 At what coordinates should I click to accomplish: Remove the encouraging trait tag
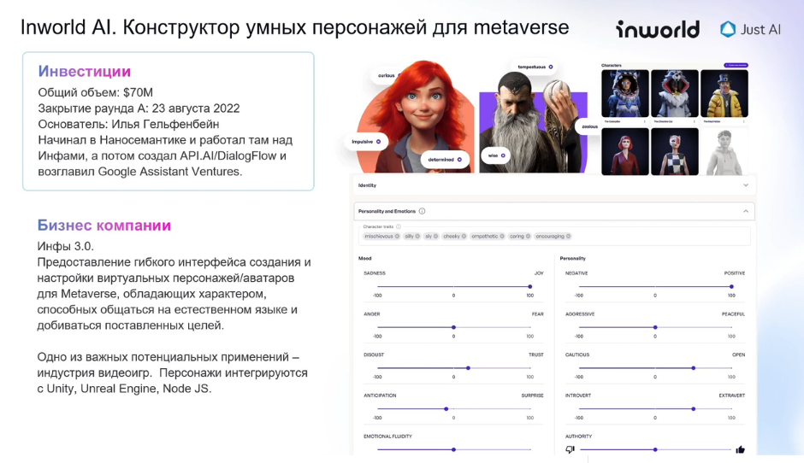pos(568,237)
